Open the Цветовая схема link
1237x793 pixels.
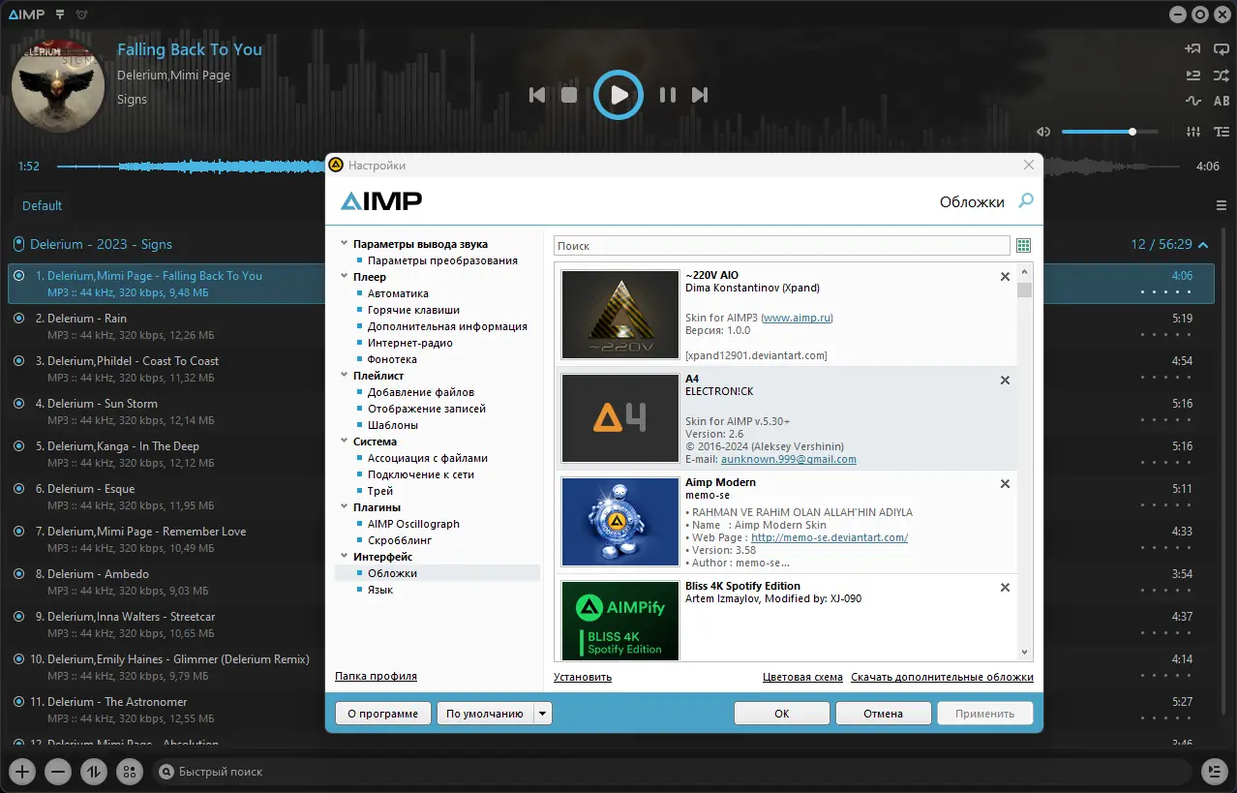point(802,677)
